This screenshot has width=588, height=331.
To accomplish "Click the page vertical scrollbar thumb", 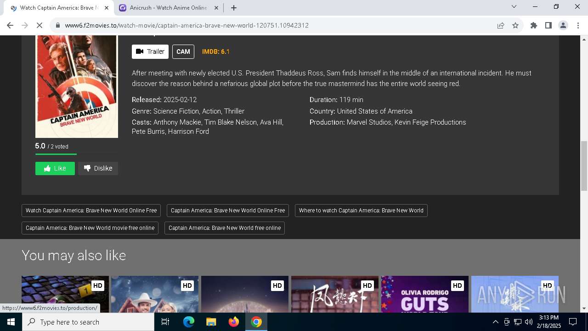I will pyautogui.click(x=584, y=165).
